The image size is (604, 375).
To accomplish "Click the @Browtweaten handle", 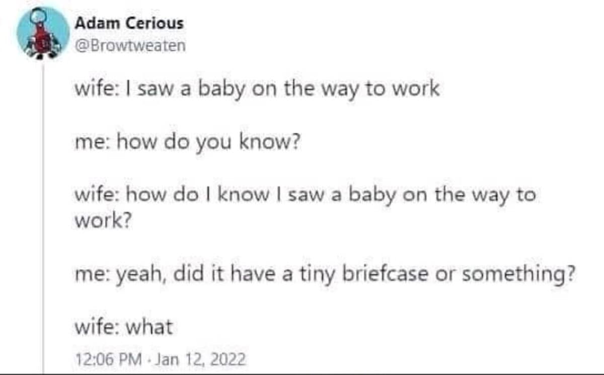I will tap(130, 46).
